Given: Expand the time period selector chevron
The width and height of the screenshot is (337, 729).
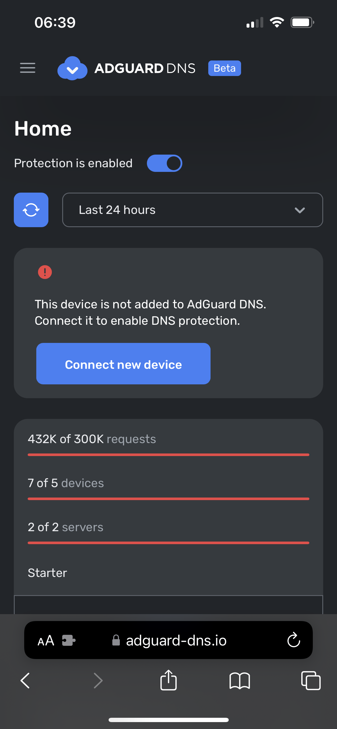Looking at the screenshot, I should click(x=300, y=210).
